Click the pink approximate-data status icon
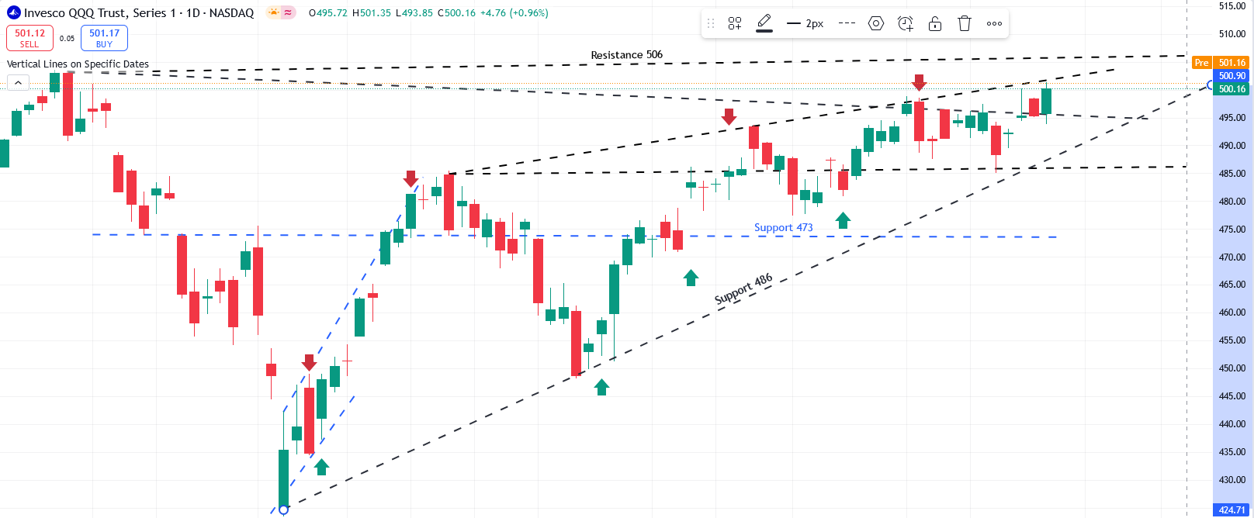Viewport: 1254px width, 518px height. [288, 12]
